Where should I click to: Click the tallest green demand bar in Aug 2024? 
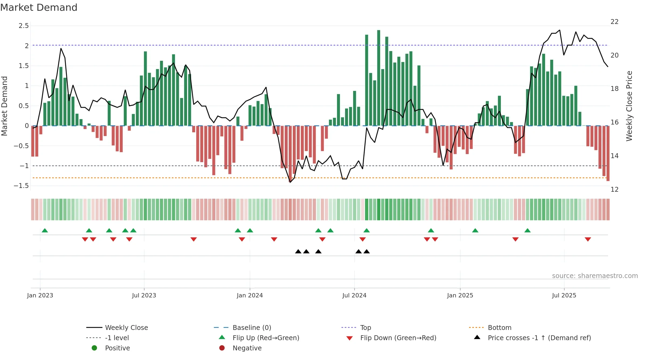pyautogui.click(x=378, y=78)
